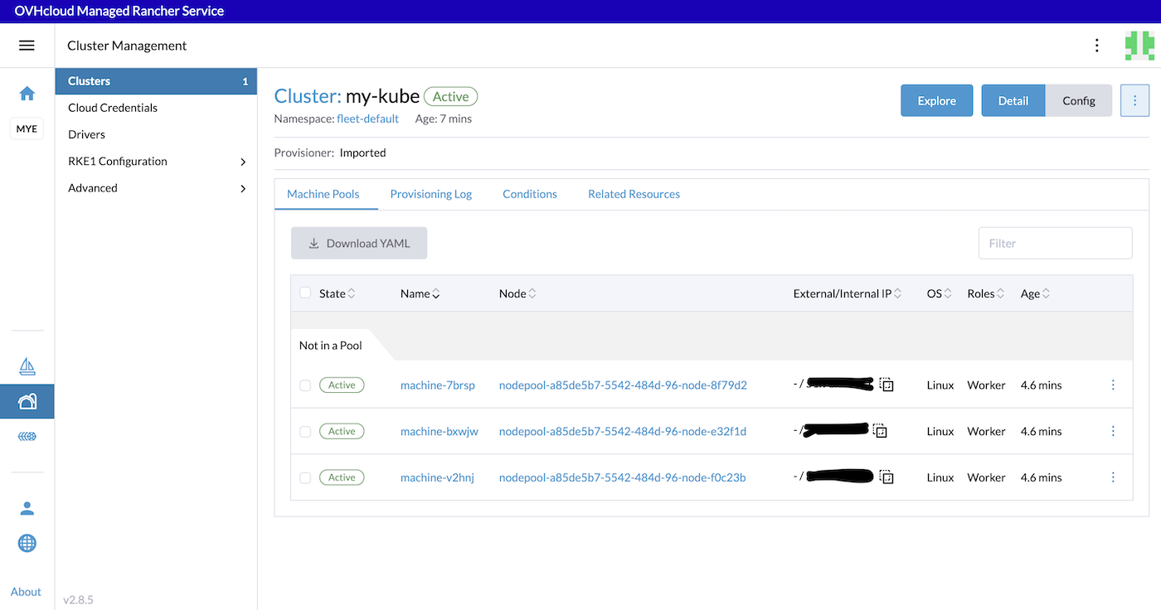Open Global Settings via the globe icon
Viewport: 1161px width, 610px height.
point(27,543)
